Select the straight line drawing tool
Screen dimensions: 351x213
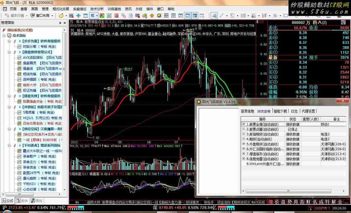pos(222,16)
